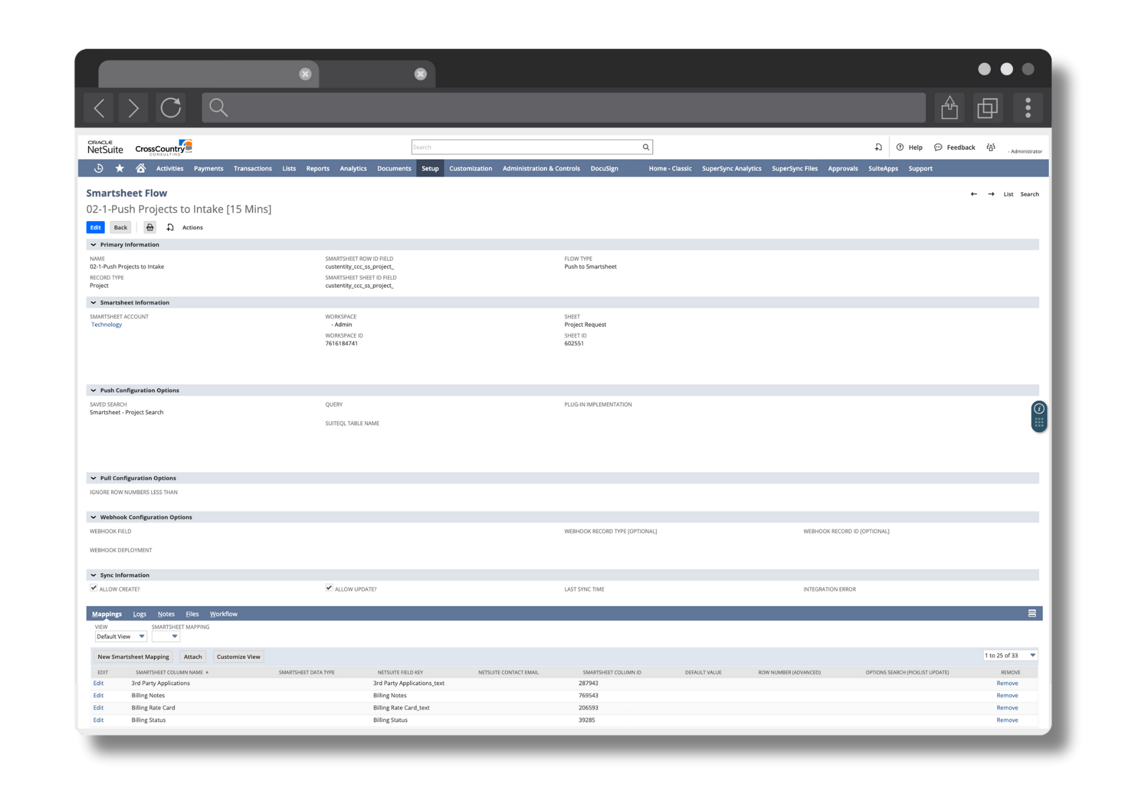Open the Default View dropdown

coord(120,636)
